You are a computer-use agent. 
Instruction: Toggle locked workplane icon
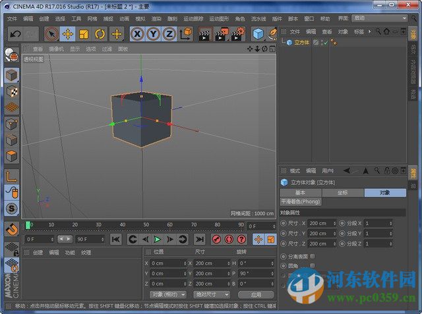(12, 249)
